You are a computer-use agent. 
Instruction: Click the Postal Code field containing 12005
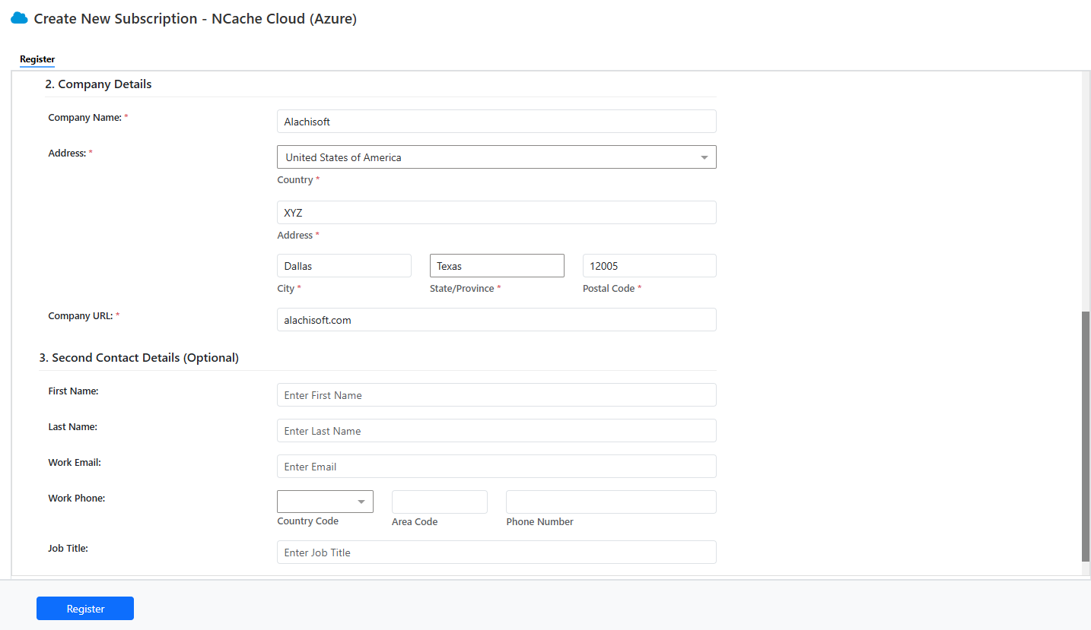click(650, 266)
